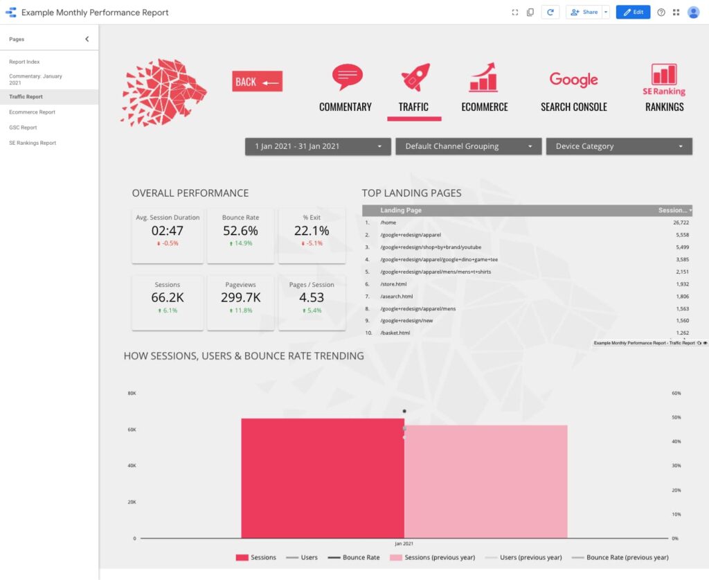The image size is (709, 580).
Task: Click the copy report icon
Action: click(530, 12)
